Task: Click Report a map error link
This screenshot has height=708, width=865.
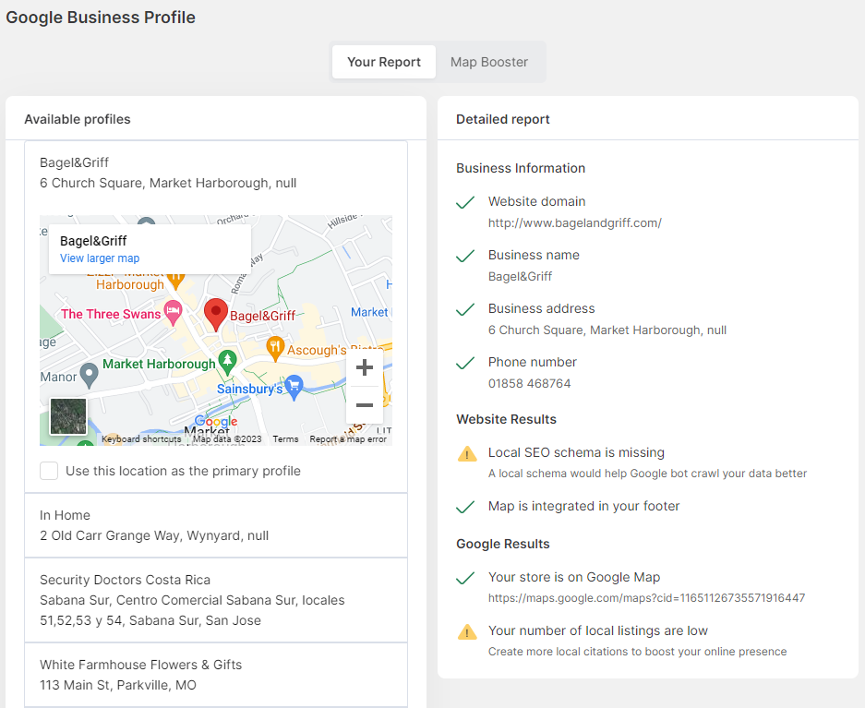Action: tap(348, 439)
